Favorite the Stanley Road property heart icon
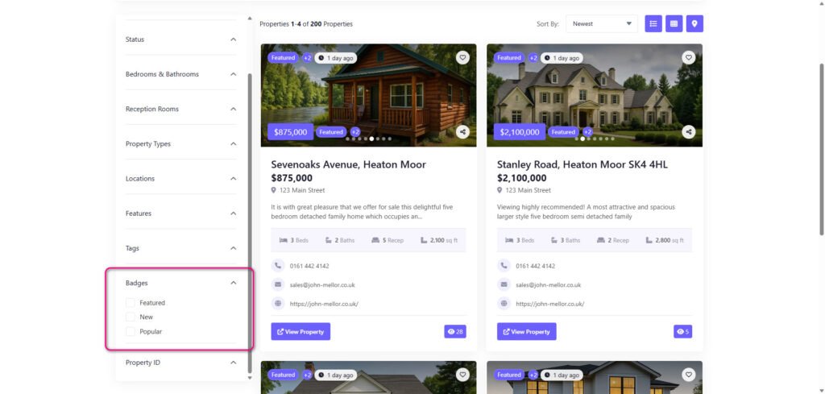The height and width of the screenshot is (394, 825). tap(688, 57)
